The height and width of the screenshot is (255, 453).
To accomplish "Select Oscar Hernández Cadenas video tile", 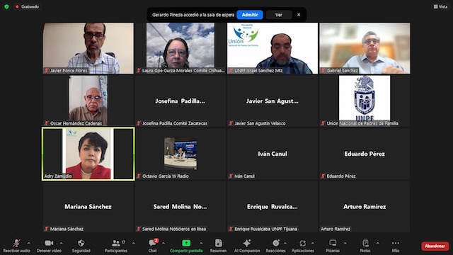I will click(x=88, y=101).
